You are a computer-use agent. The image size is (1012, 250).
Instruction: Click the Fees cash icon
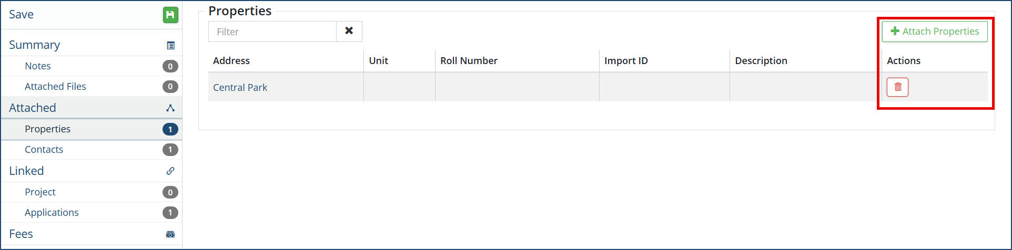[170, 234]
